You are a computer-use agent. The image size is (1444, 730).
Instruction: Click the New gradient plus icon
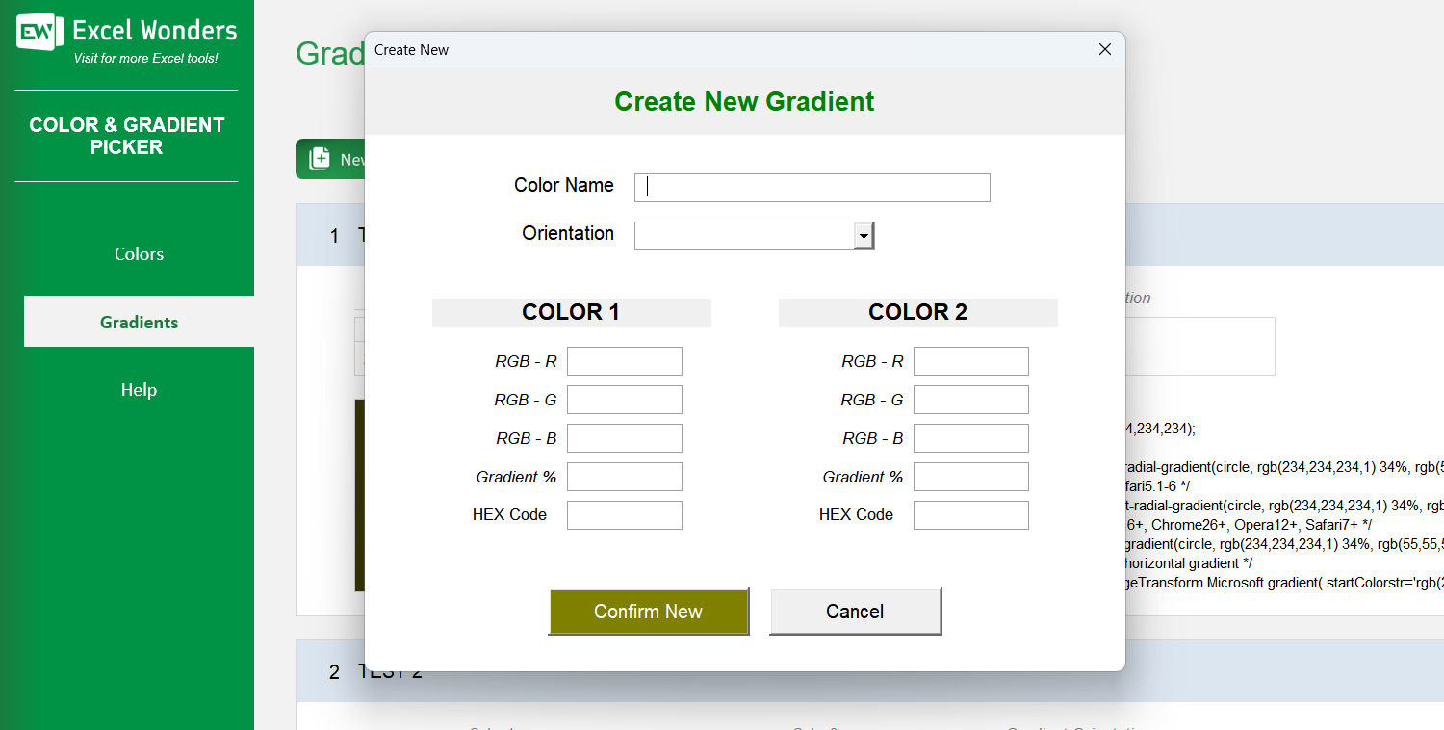[x=320, y=158]
